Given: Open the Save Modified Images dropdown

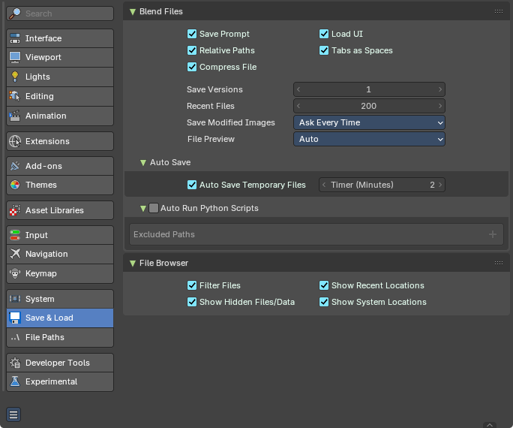Looking at the screenshot, I should click(x=369, y=123).
